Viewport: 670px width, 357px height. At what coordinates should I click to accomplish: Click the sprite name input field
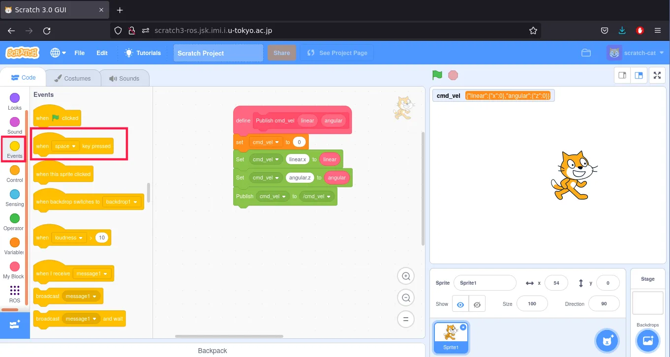tap(485, 283)
